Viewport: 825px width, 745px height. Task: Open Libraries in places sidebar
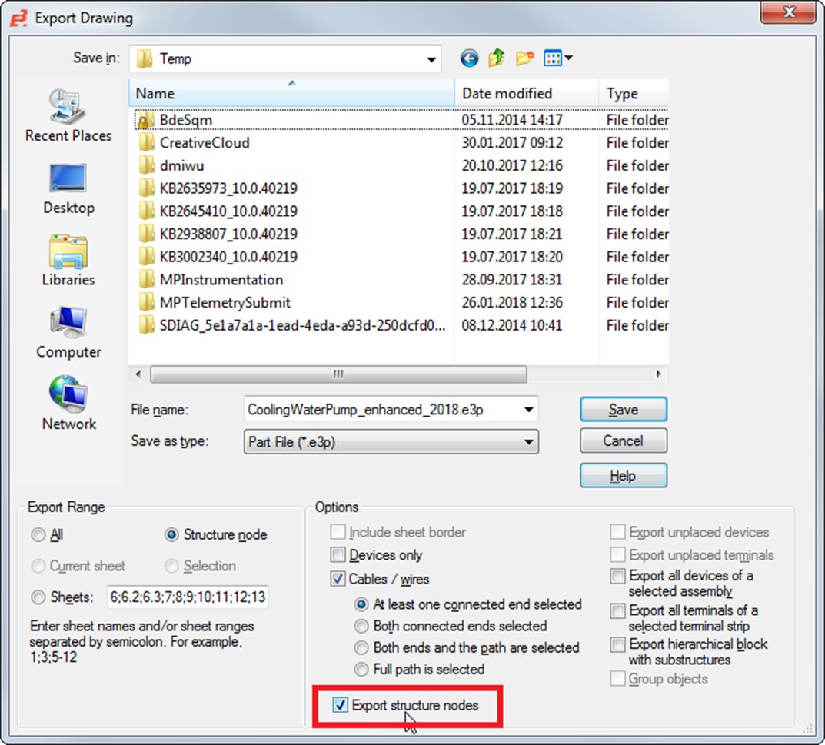point(68,260)
